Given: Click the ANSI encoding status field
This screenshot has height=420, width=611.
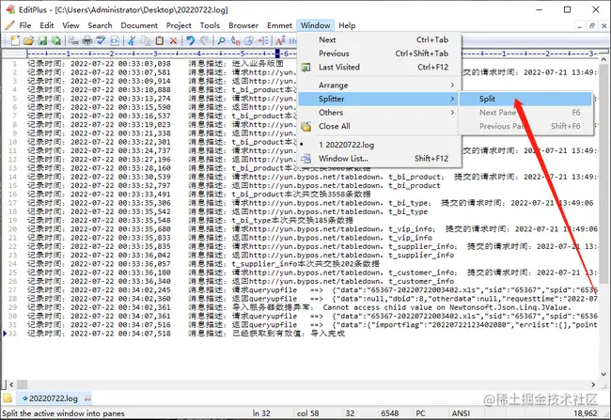Looking at the screenshot, I should tap(461, 413).
